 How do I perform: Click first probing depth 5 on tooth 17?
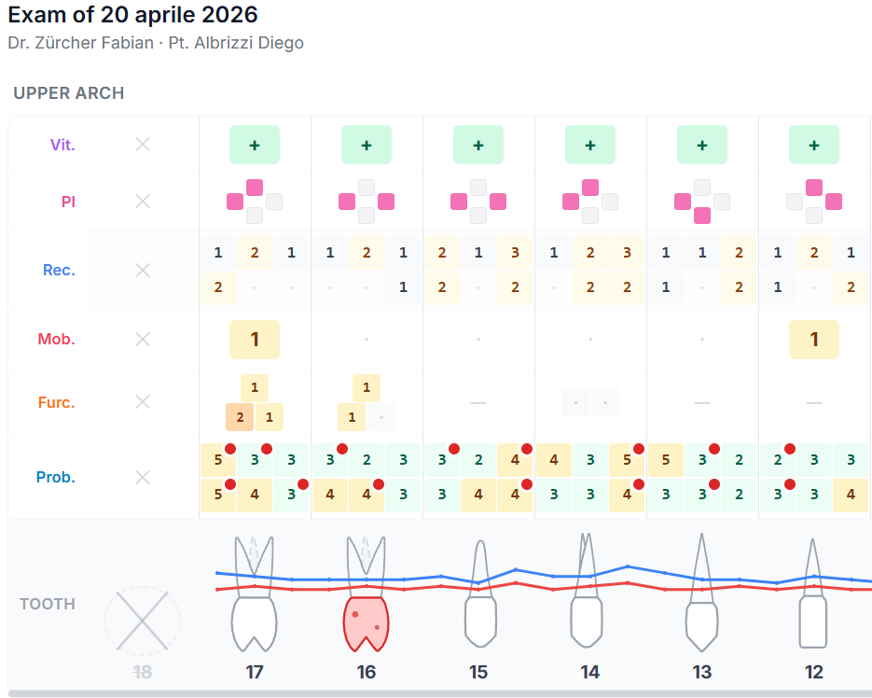click(x=218, y=459)
